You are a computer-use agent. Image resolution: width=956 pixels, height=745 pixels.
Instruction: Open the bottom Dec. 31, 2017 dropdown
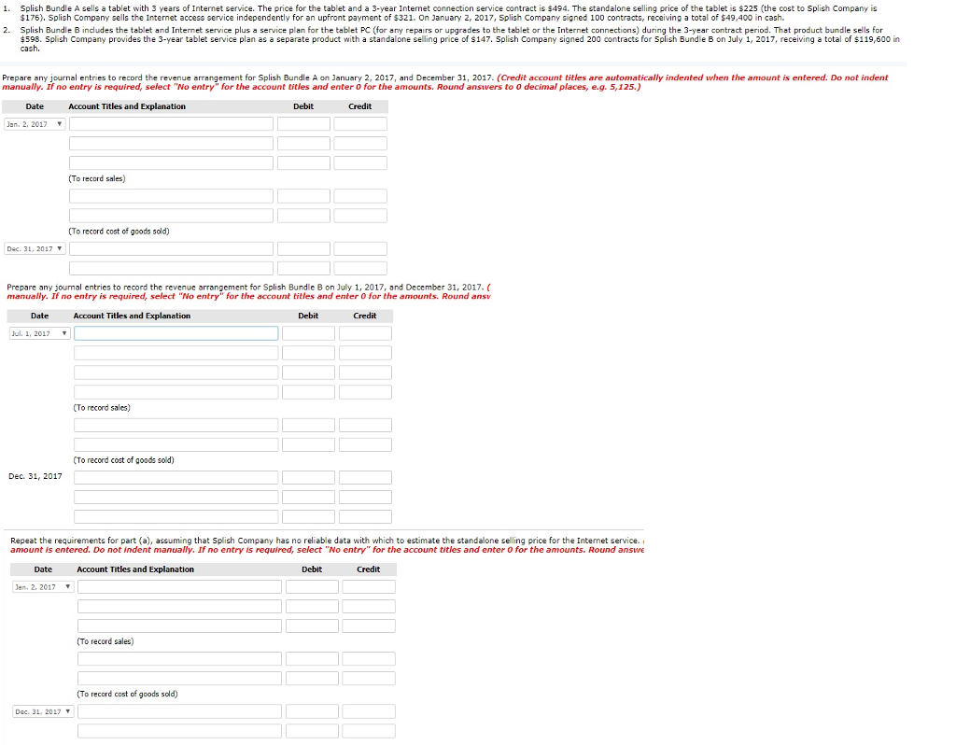click(42, 711)
